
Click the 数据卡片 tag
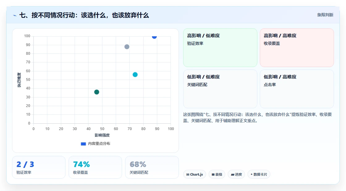259,174
